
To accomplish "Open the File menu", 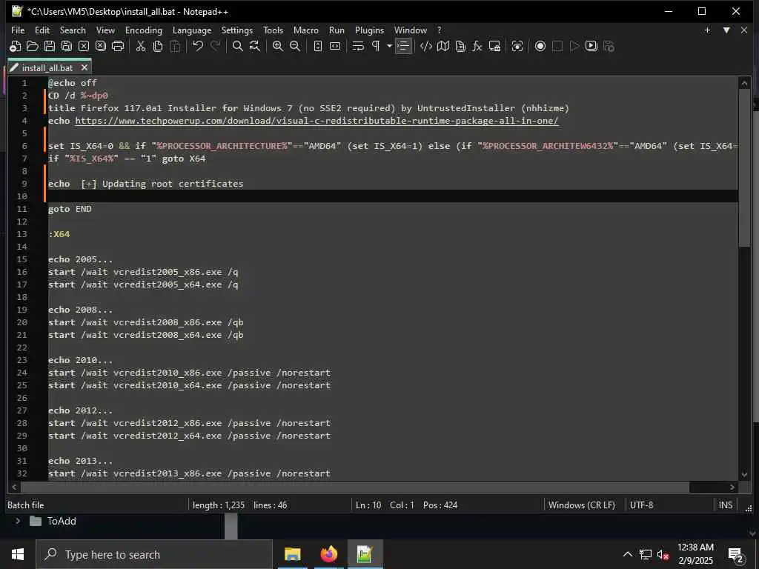I will tap(18, 30).
